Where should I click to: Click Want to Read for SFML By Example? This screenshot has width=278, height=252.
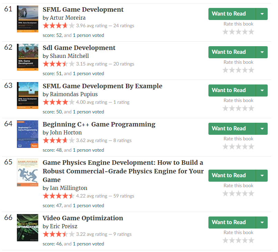(x=232, y=91)
